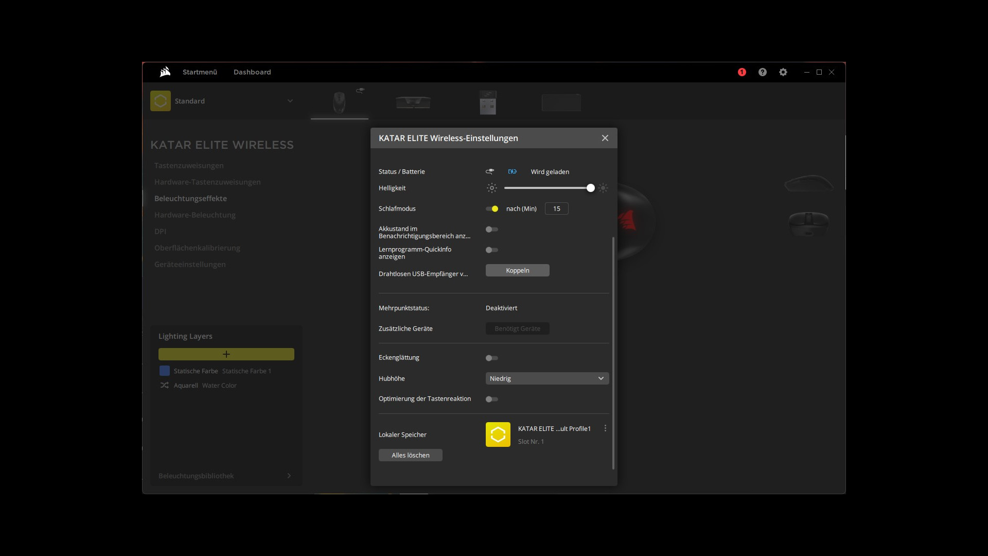Select the mouse device icon in the device bar
This screenshot has width=988, height=556.
(339, 102)
